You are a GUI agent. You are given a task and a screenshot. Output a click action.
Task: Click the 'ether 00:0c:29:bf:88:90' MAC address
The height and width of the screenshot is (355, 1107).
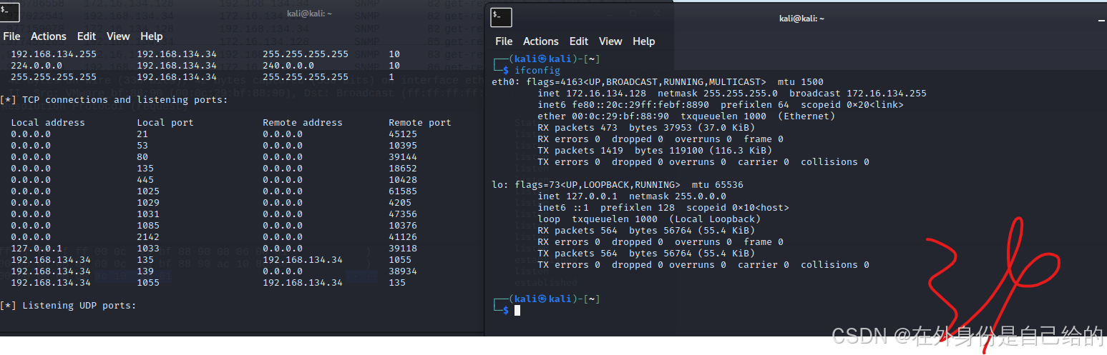603,116
